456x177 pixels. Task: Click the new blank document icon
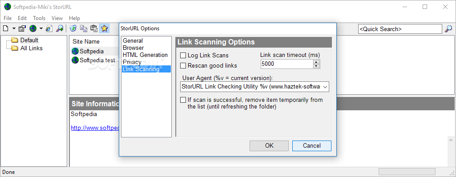[x=6, y=28]
